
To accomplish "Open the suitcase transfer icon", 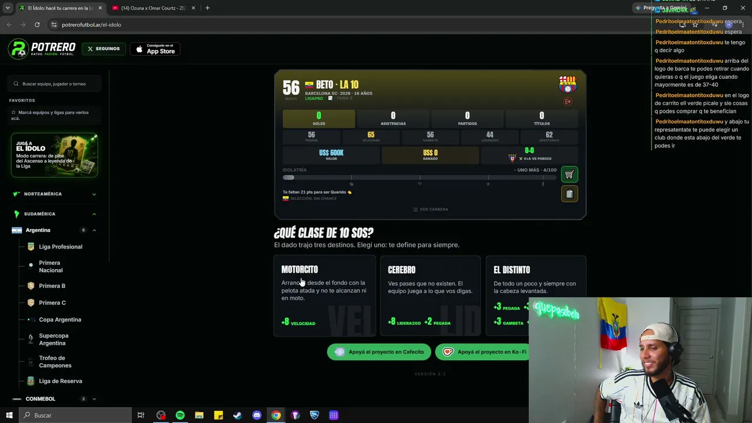I will point(569,194).
